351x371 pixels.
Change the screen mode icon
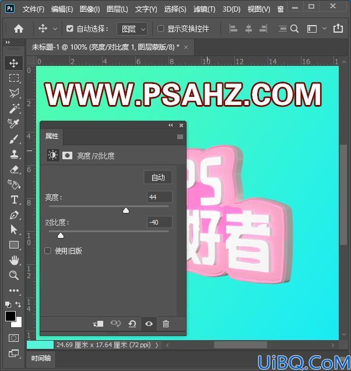13,353
